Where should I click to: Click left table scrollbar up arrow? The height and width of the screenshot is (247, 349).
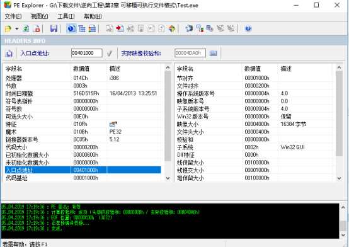pos(168,67)
